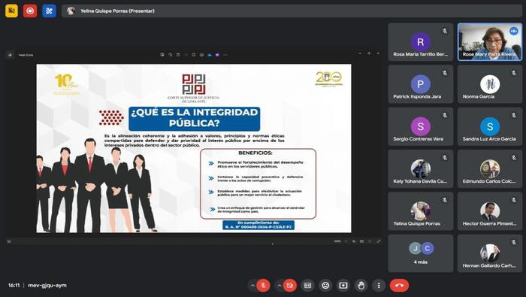The height and width of the screenshot is (297, 526).
Task: Click the present screen icon
Action: pyautogui.click(x=343, y=285)
